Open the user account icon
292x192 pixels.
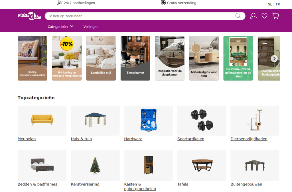(x=253, y=16)
